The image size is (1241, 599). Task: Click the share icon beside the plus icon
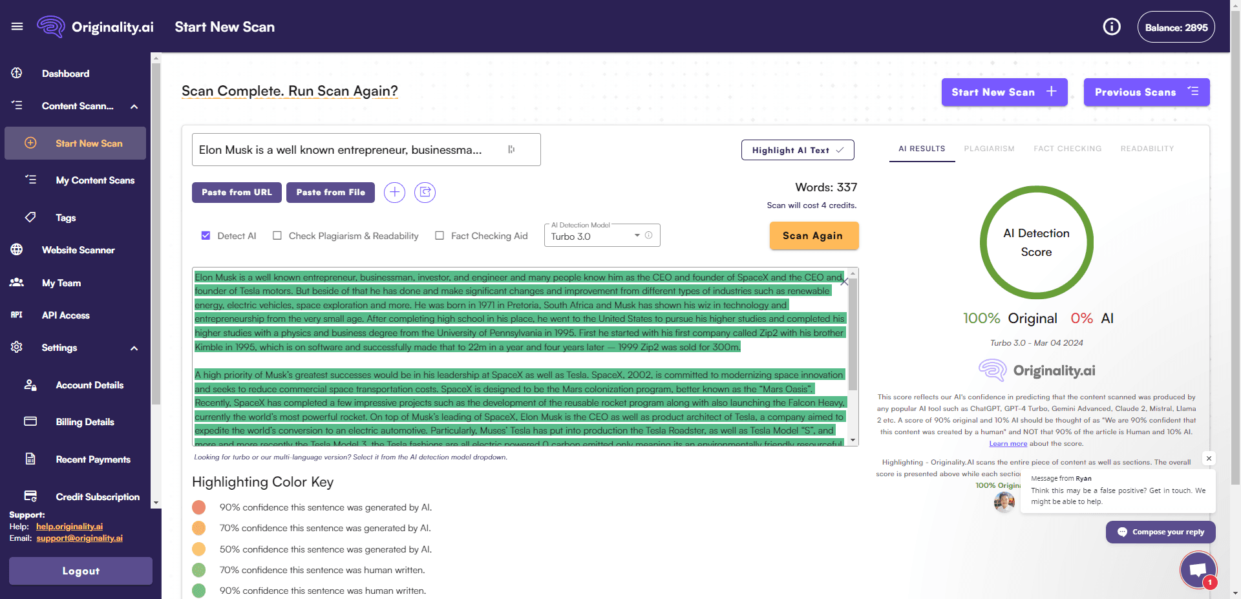425,193
